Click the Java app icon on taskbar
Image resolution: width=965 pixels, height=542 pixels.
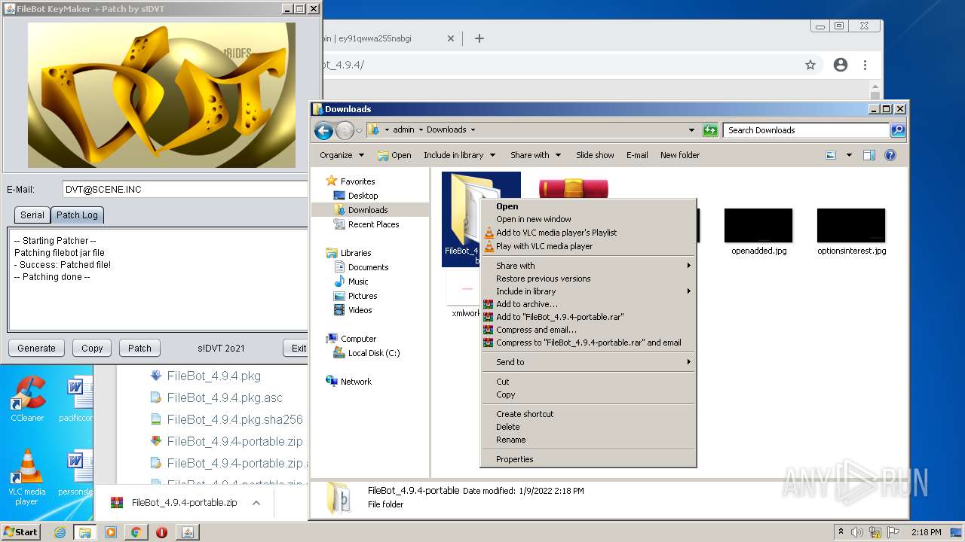(188, 532)
